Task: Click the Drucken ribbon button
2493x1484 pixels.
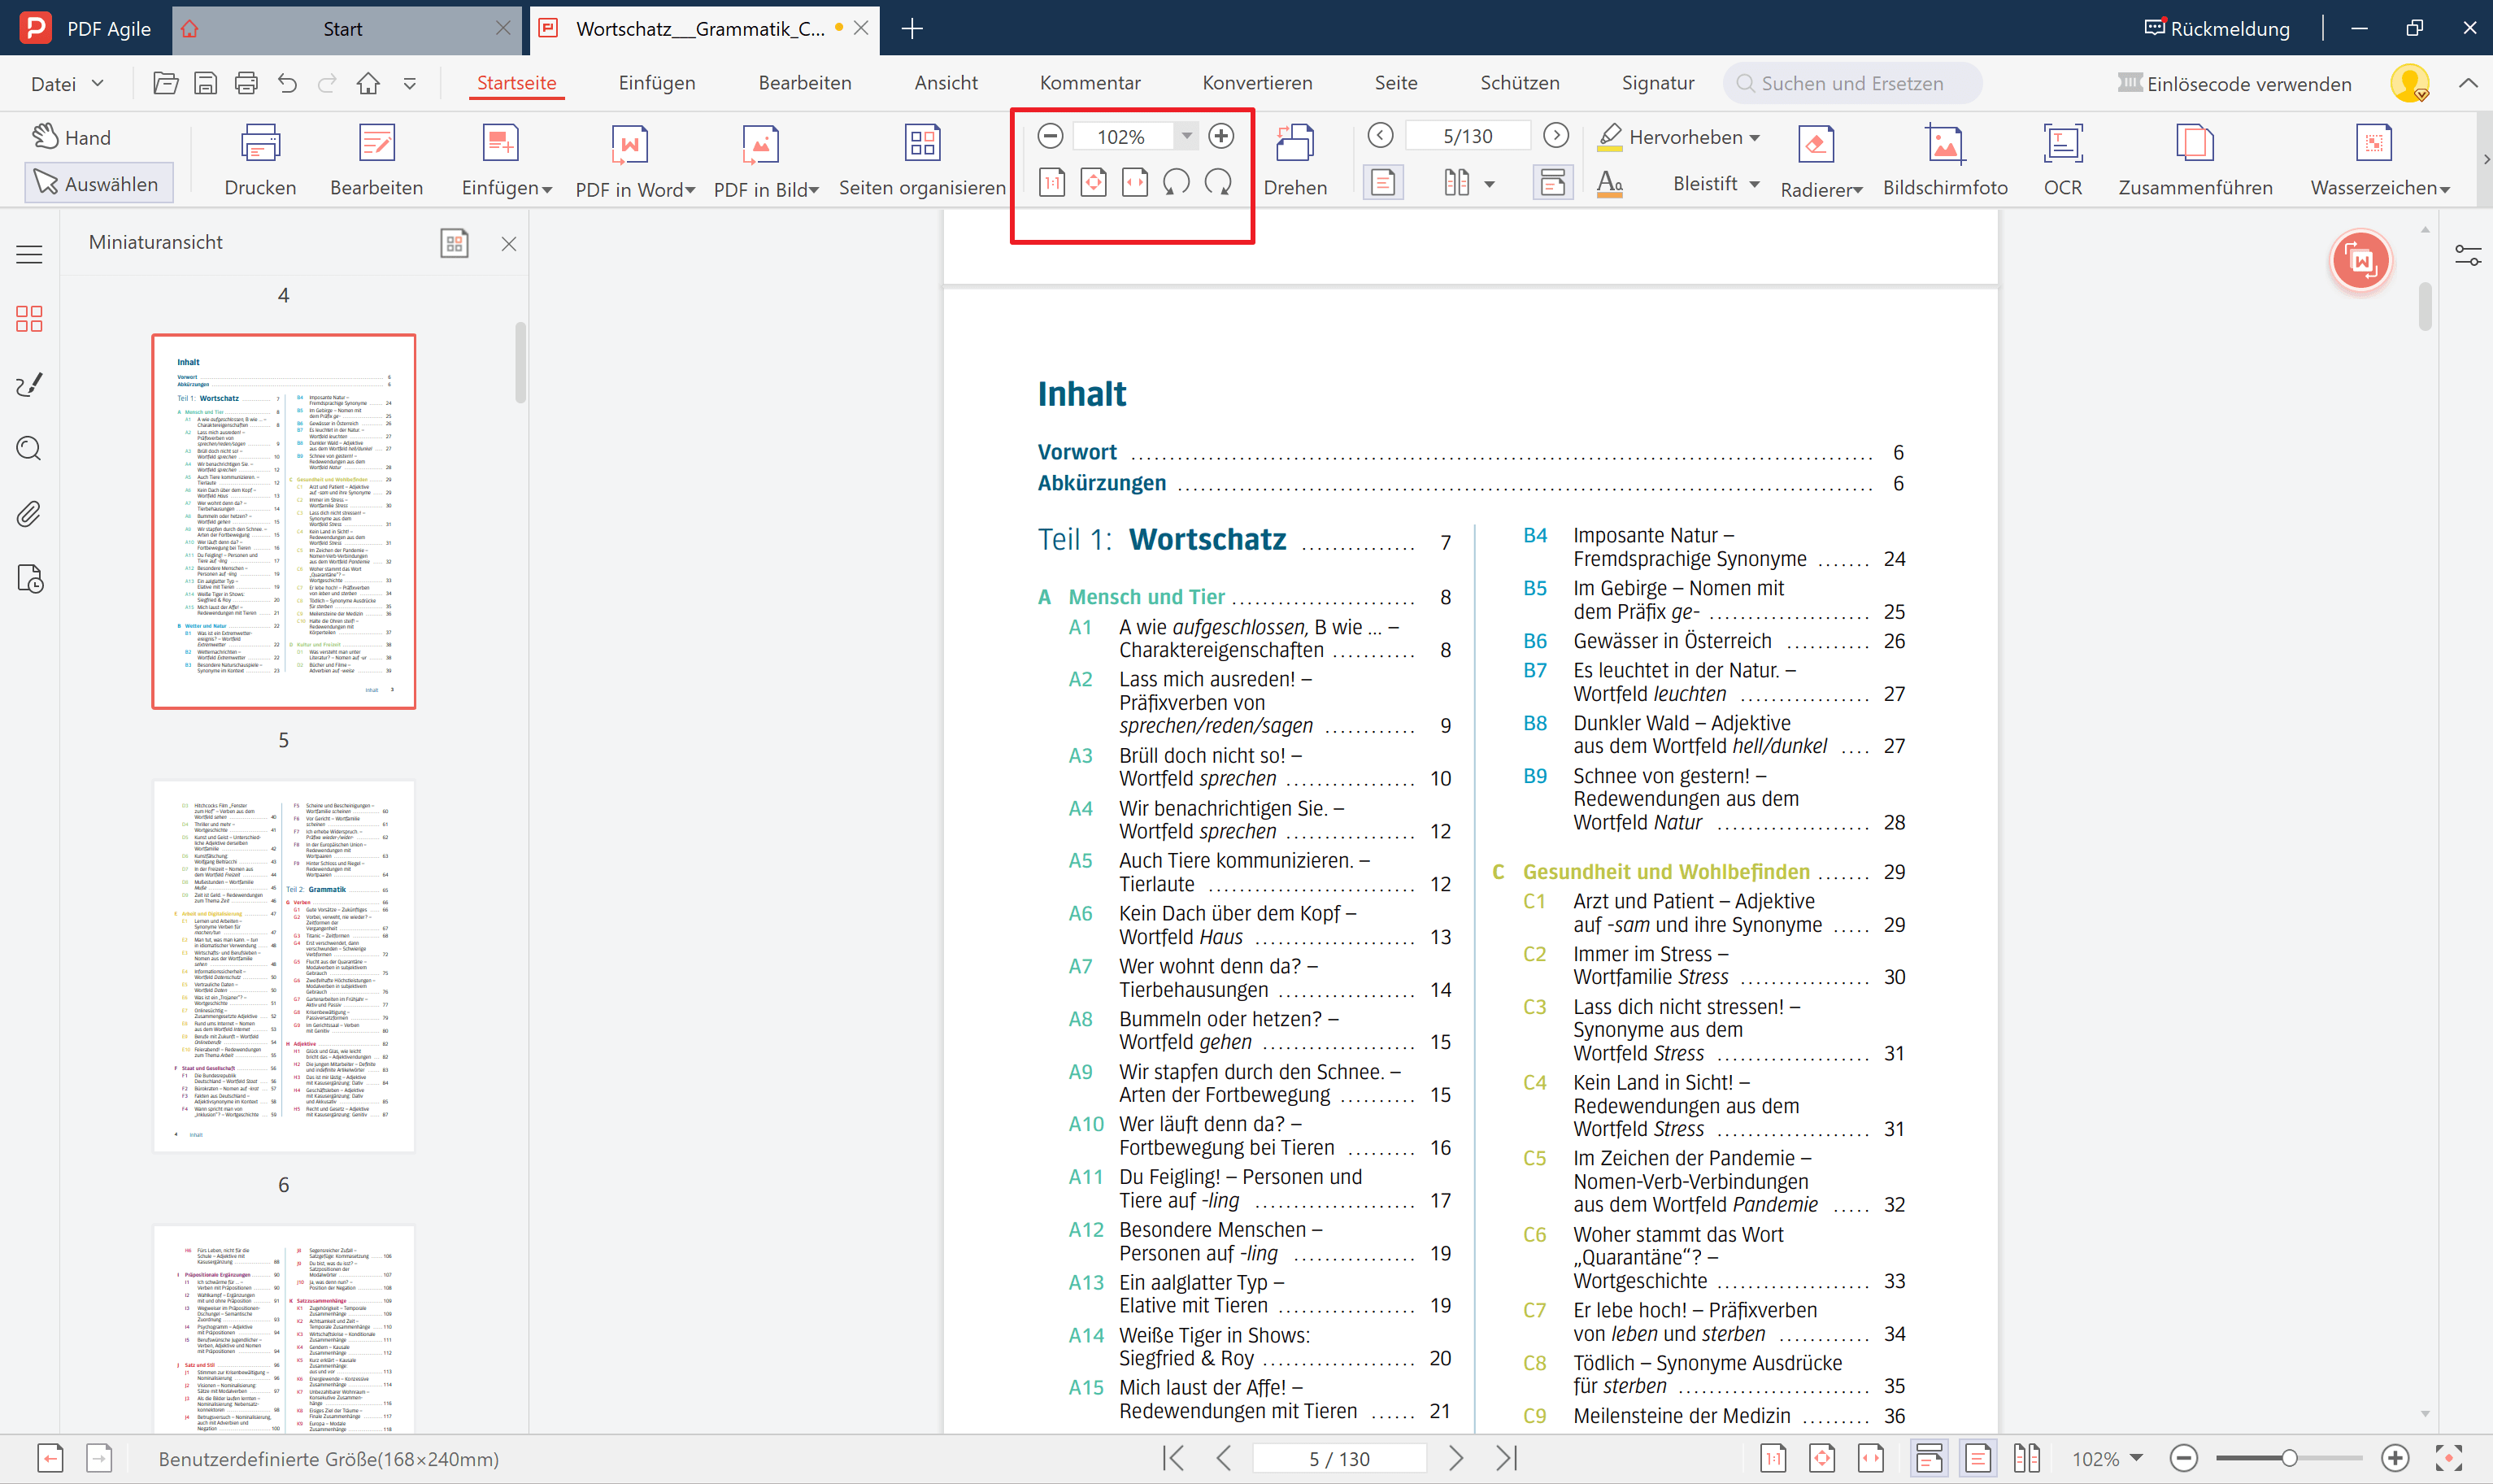Action: coord(260,160)
